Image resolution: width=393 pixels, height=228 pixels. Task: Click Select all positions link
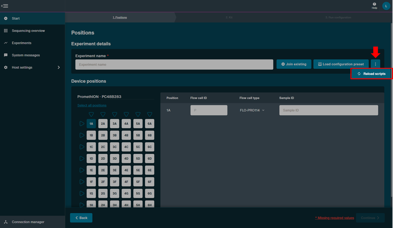click(92, 105)
